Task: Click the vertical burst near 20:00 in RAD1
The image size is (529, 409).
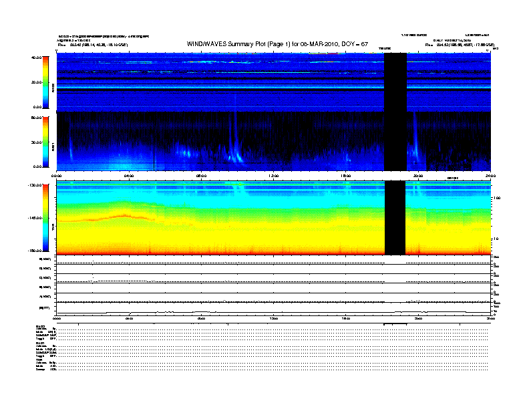Action: point(415,138)
